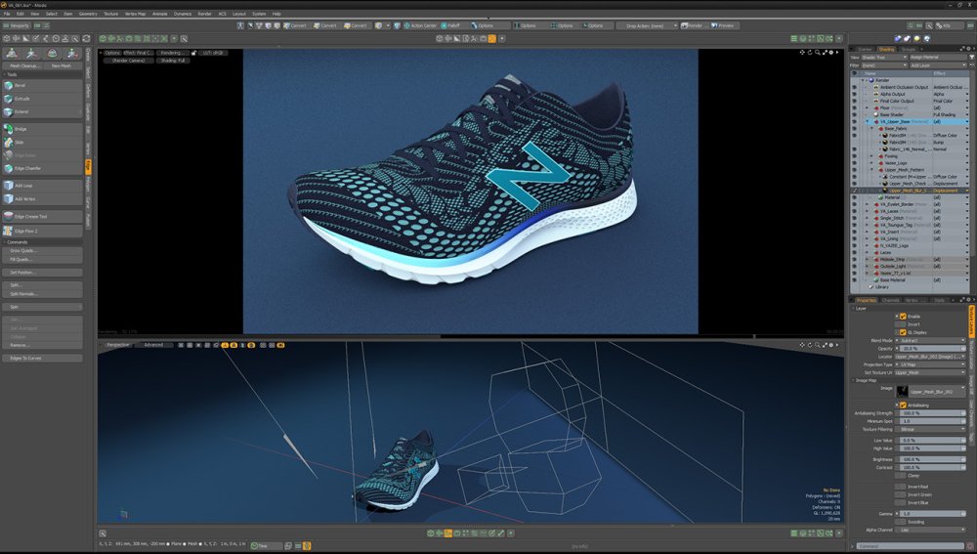Viewport: 977px width, 554px height.
Task: Click the first sitting figure icon in left panel
Action: tap(12, 54)
